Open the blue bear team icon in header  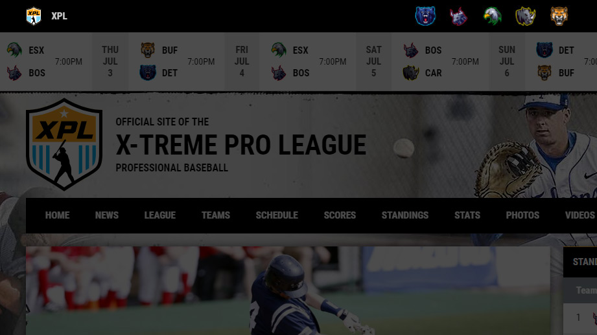coord(425,16)
